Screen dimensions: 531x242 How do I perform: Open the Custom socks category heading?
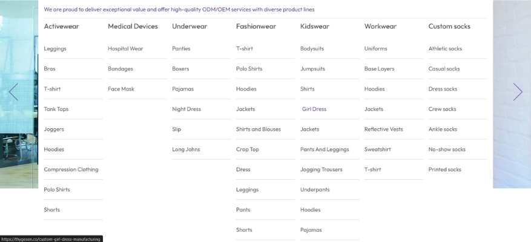click(x=449, y=26)
